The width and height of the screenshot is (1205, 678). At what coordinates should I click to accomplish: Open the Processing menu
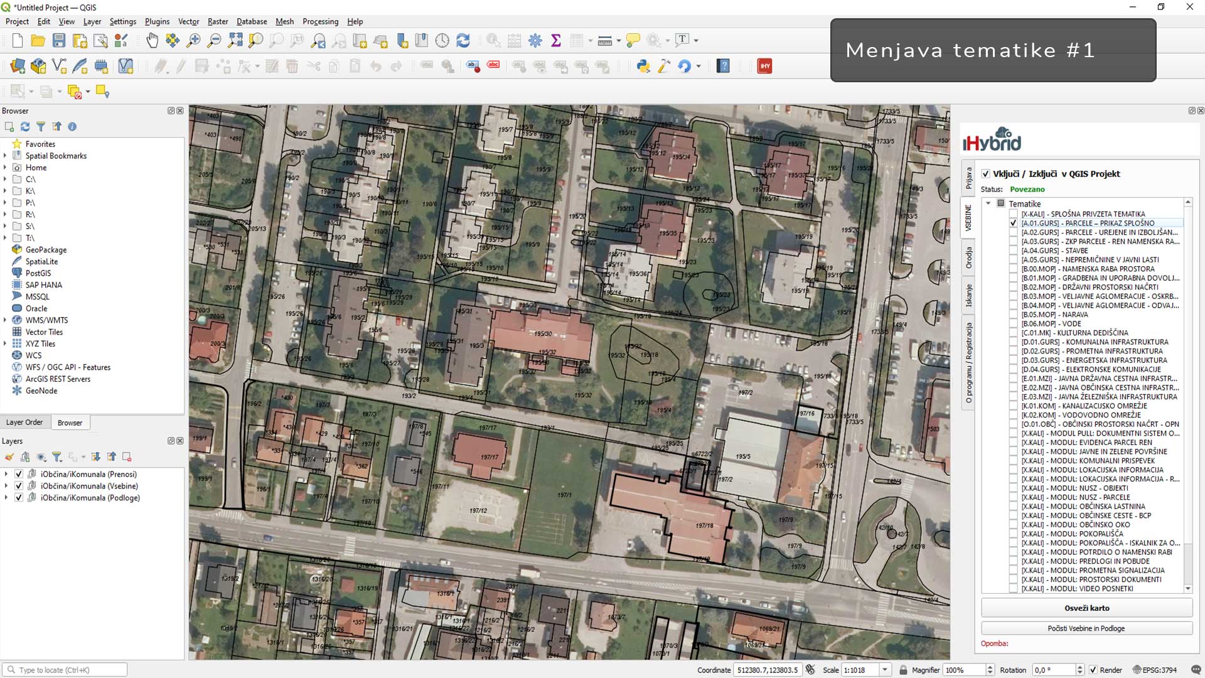pyautogui.click(x=320, y=21)
